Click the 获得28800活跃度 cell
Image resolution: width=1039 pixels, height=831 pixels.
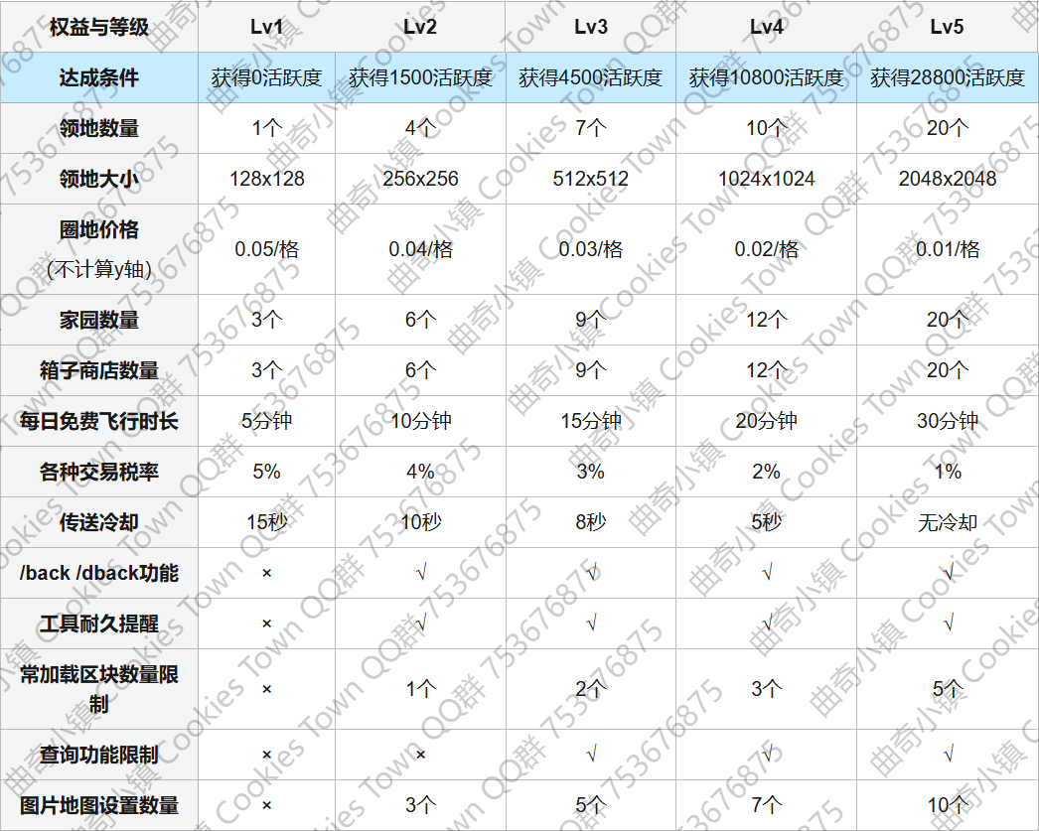[x=947, y=77]
